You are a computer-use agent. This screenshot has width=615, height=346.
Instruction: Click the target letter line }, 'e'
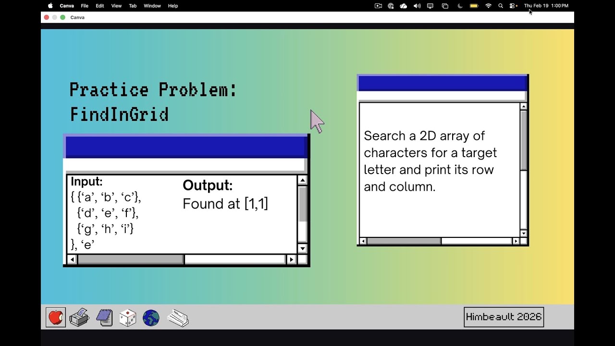82,245
